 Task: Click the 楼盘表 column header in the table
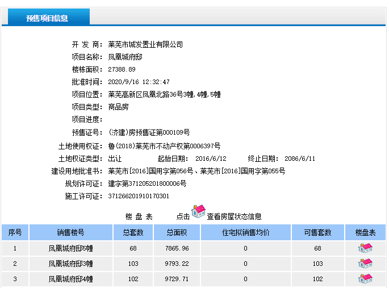point(365,232)
